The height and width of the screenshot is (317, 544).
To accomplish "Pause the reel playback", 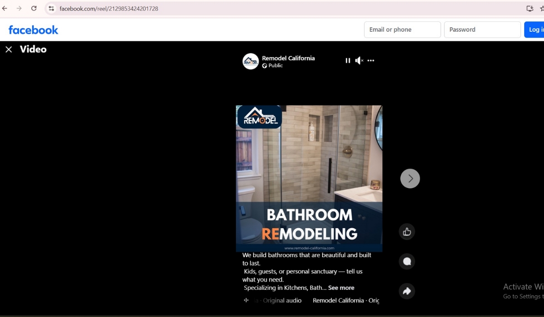I will (348, 61).
